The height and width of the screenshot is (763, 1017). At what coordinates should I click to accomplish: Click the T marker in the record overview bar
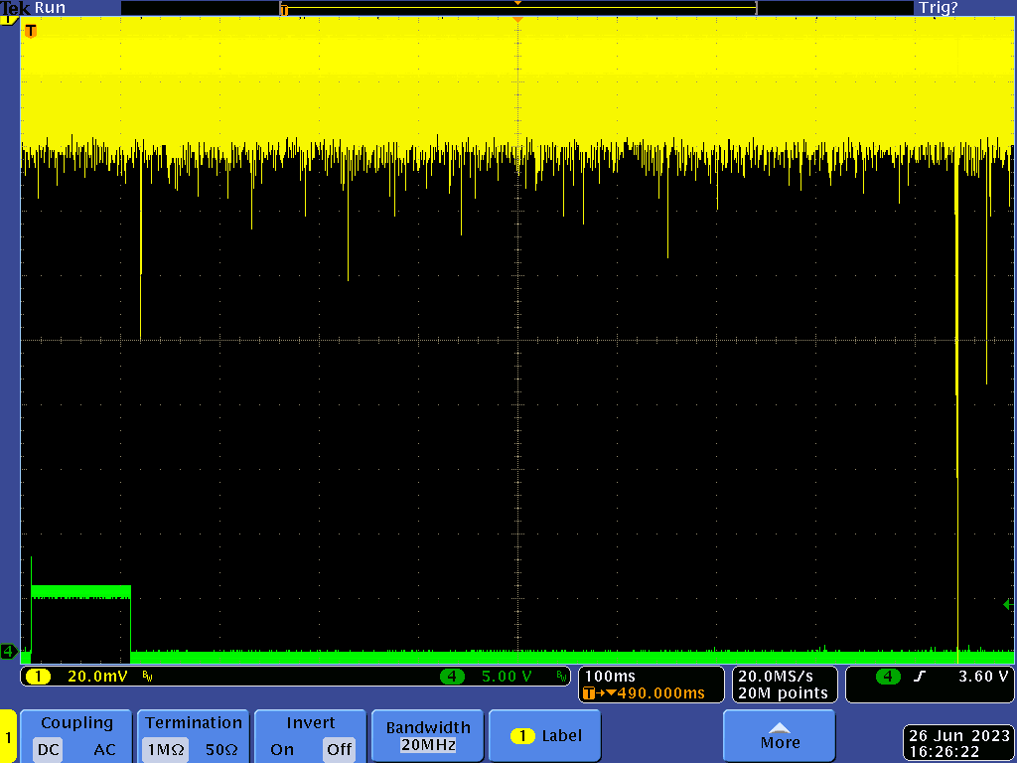pyautogui.click(x=284, y=10)
